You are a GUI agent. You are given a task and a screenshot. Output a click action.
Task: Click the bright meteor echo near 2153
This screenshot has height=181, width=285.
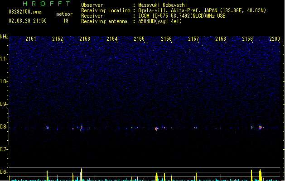pos(82,128)
